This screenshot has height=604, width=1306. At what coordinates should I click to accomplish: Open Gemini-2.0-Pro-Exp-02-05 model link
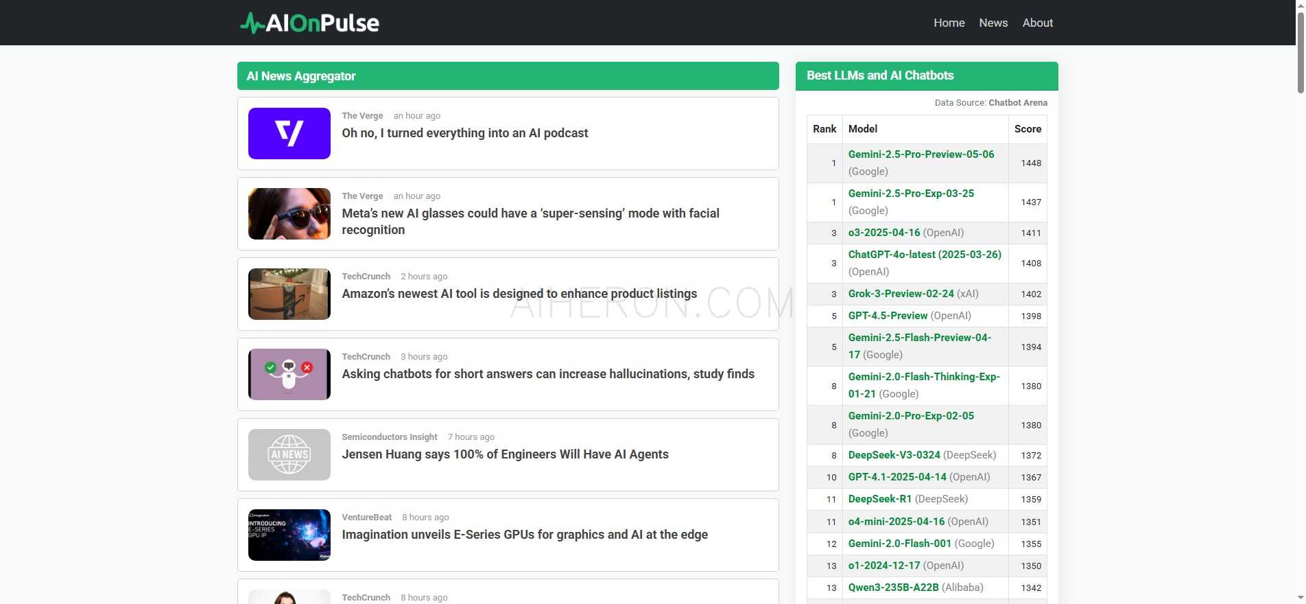point(911,416)
